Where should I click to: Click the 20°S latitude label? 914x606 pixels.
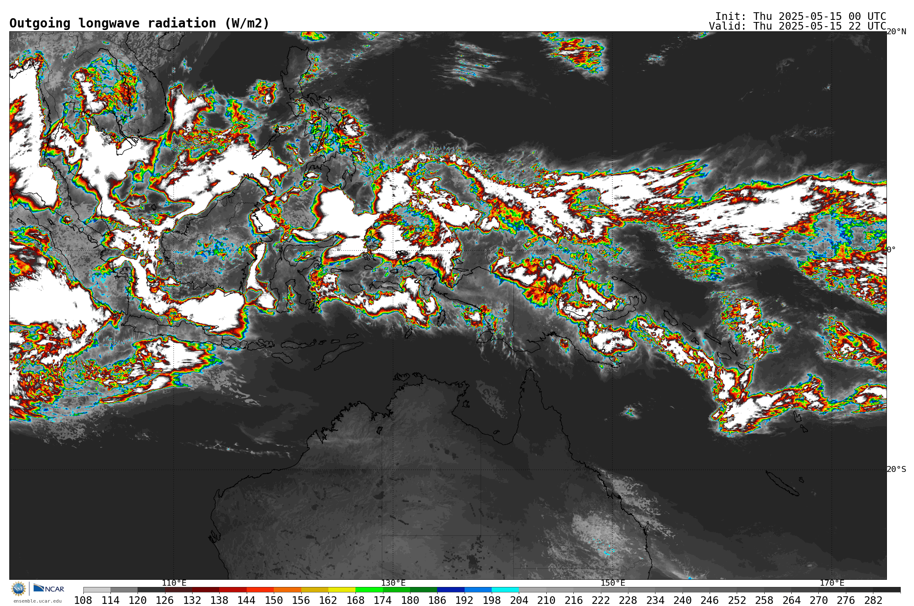point(896,469)
